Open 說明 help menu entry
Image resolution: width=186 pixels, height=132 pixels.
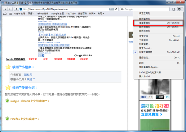pos(158,63)
